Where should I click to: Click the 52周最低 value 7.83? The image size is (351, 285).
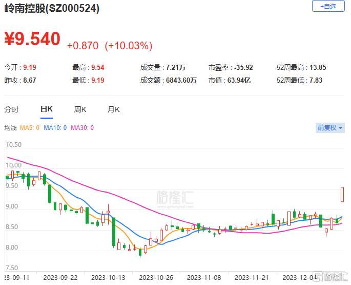point(316,80)
